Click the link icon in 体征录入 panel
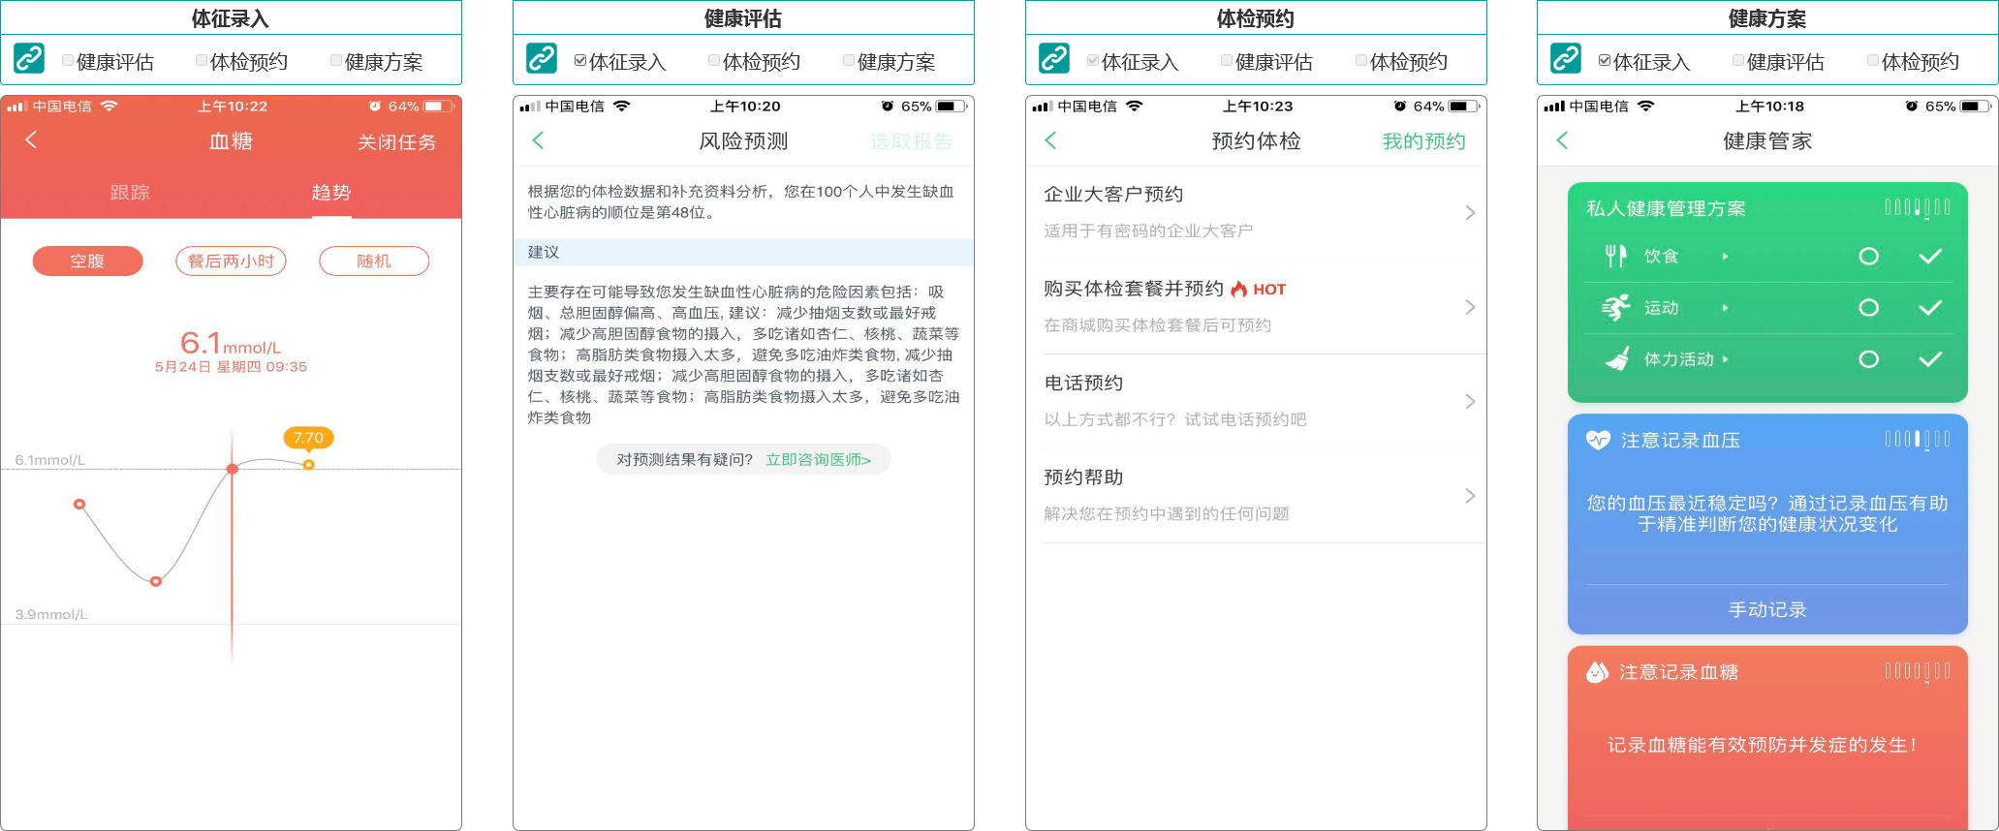 click(x=29, y=59)
